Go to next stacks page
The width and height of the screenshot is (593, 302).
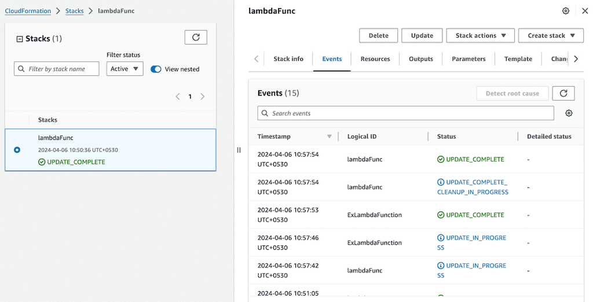point(203,97)
